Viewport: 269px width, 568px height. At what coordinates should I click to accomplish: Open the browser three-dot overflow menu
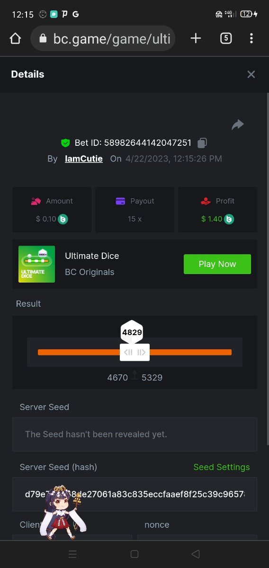click(x=251, y=38)
